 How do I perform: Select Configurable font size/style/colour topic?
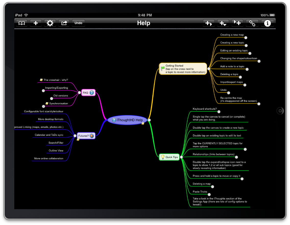(44, 111)
